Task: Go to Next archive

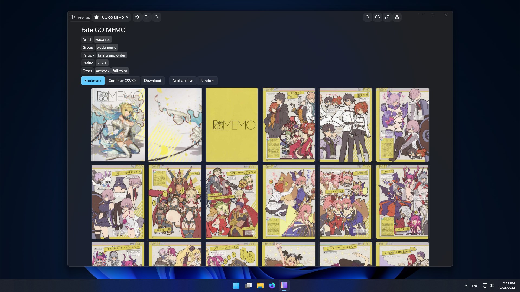Action: point(183,81)
